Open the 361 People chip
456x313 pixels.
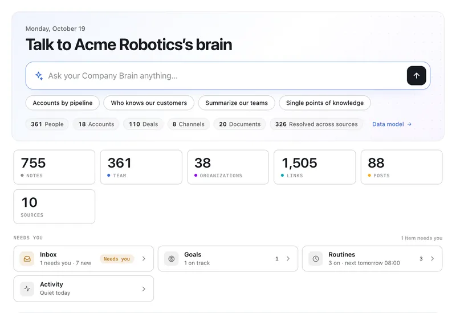(x=47, y=124)
